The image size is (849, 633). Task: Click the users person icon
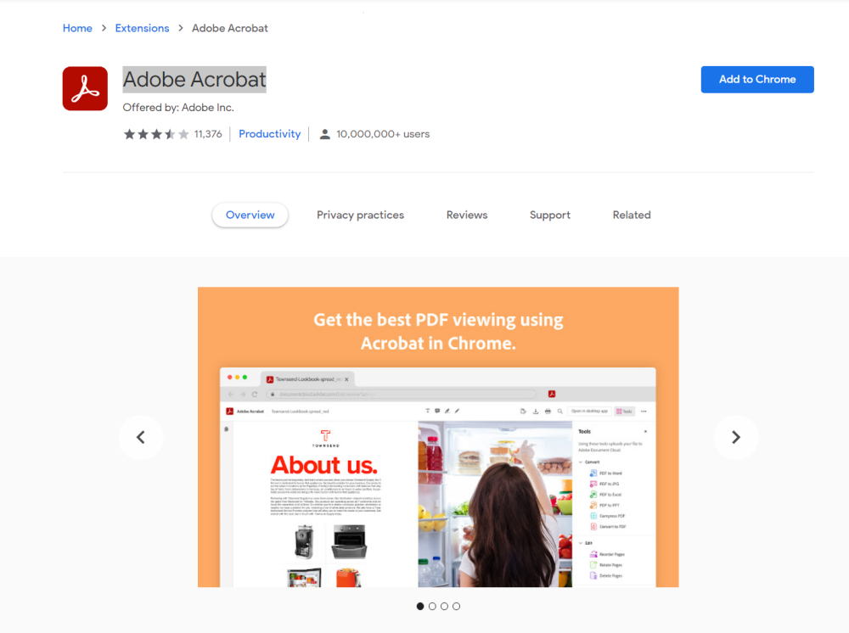(x=325, y=134)
